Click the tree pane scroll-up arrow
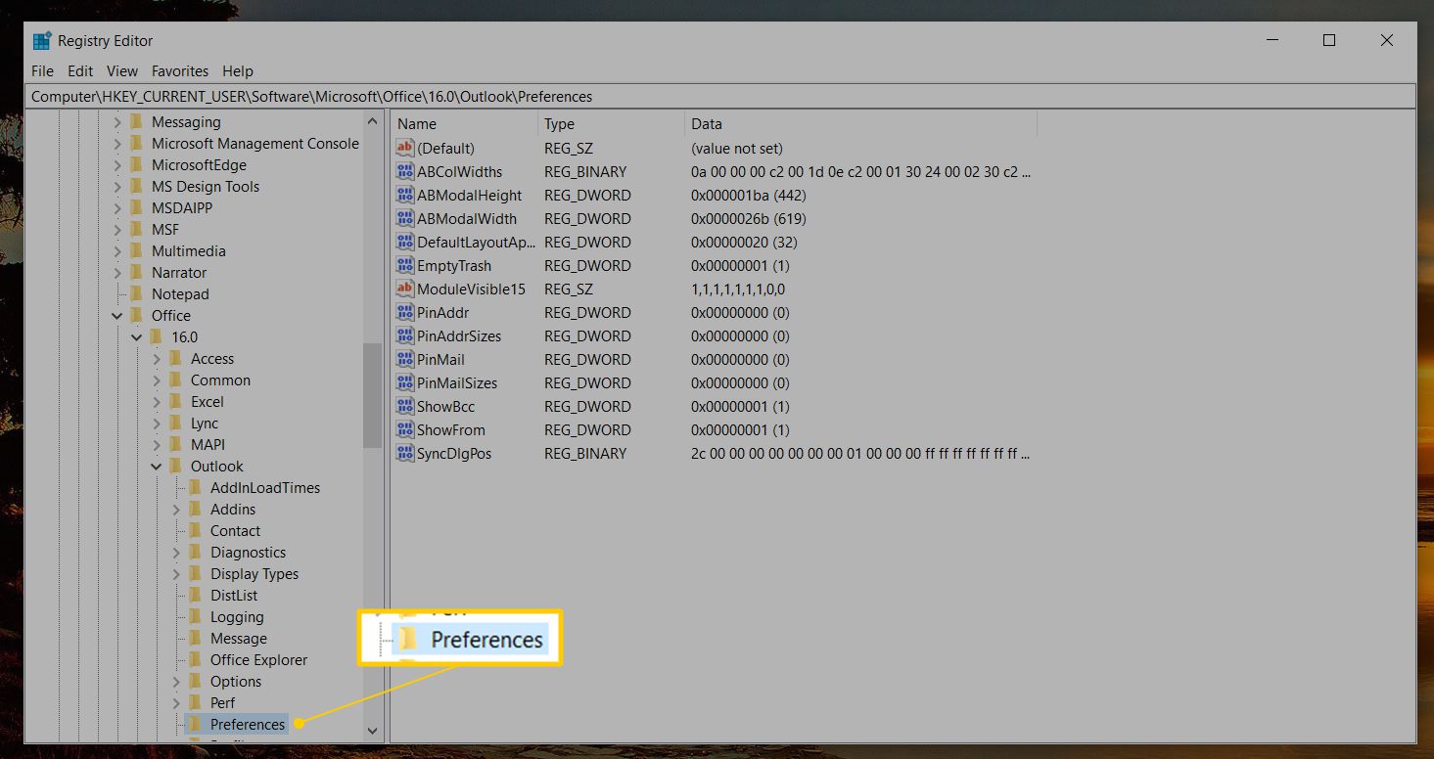1434x759 pixels. 372,121
